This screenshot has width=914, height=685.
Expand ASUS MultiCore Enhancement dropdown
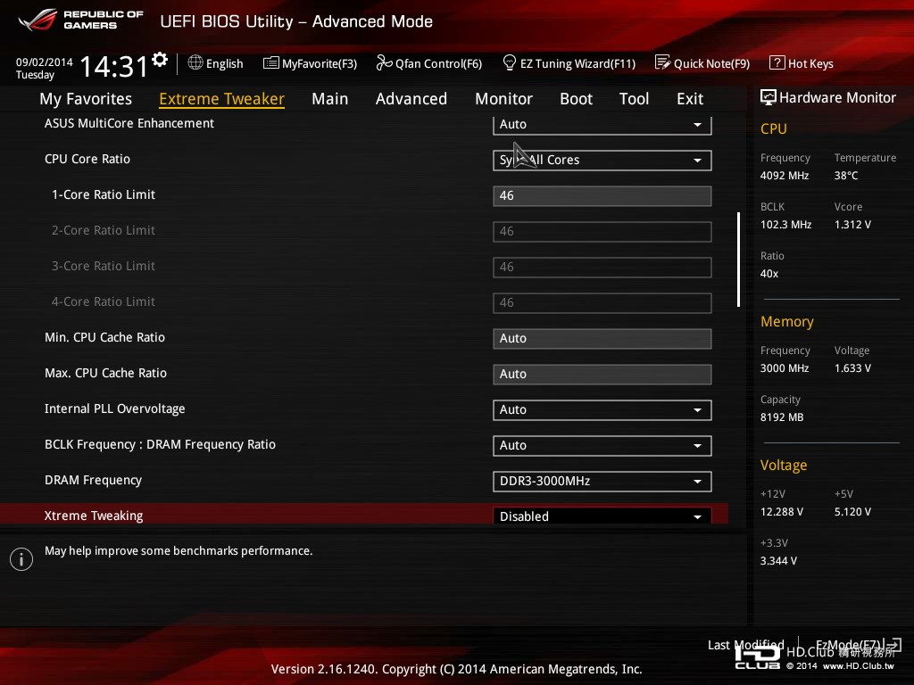click(602, 125)
